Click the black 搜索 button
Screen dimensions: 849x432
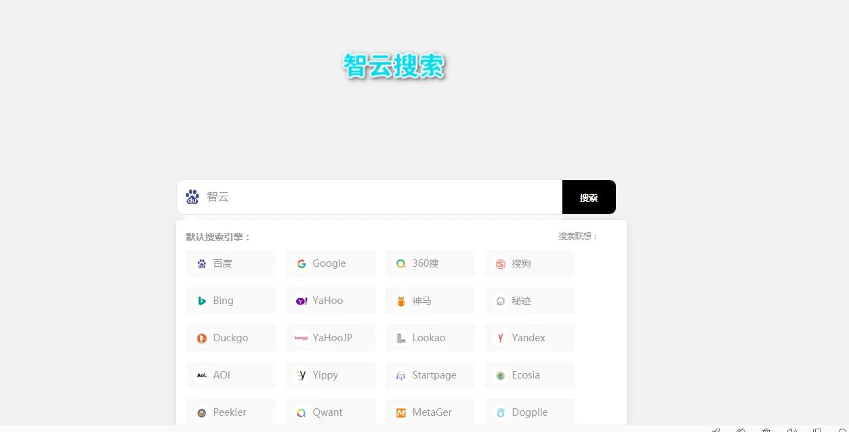tap(589, 197)
